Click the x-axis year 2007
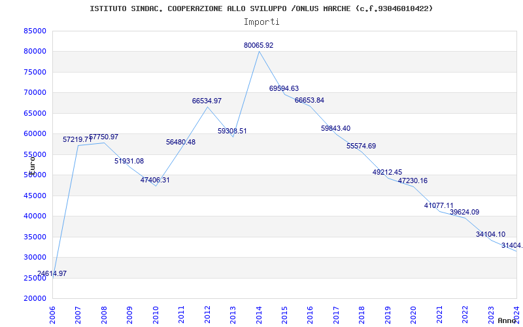Screen dimensions: 523x327 point(78,315)
